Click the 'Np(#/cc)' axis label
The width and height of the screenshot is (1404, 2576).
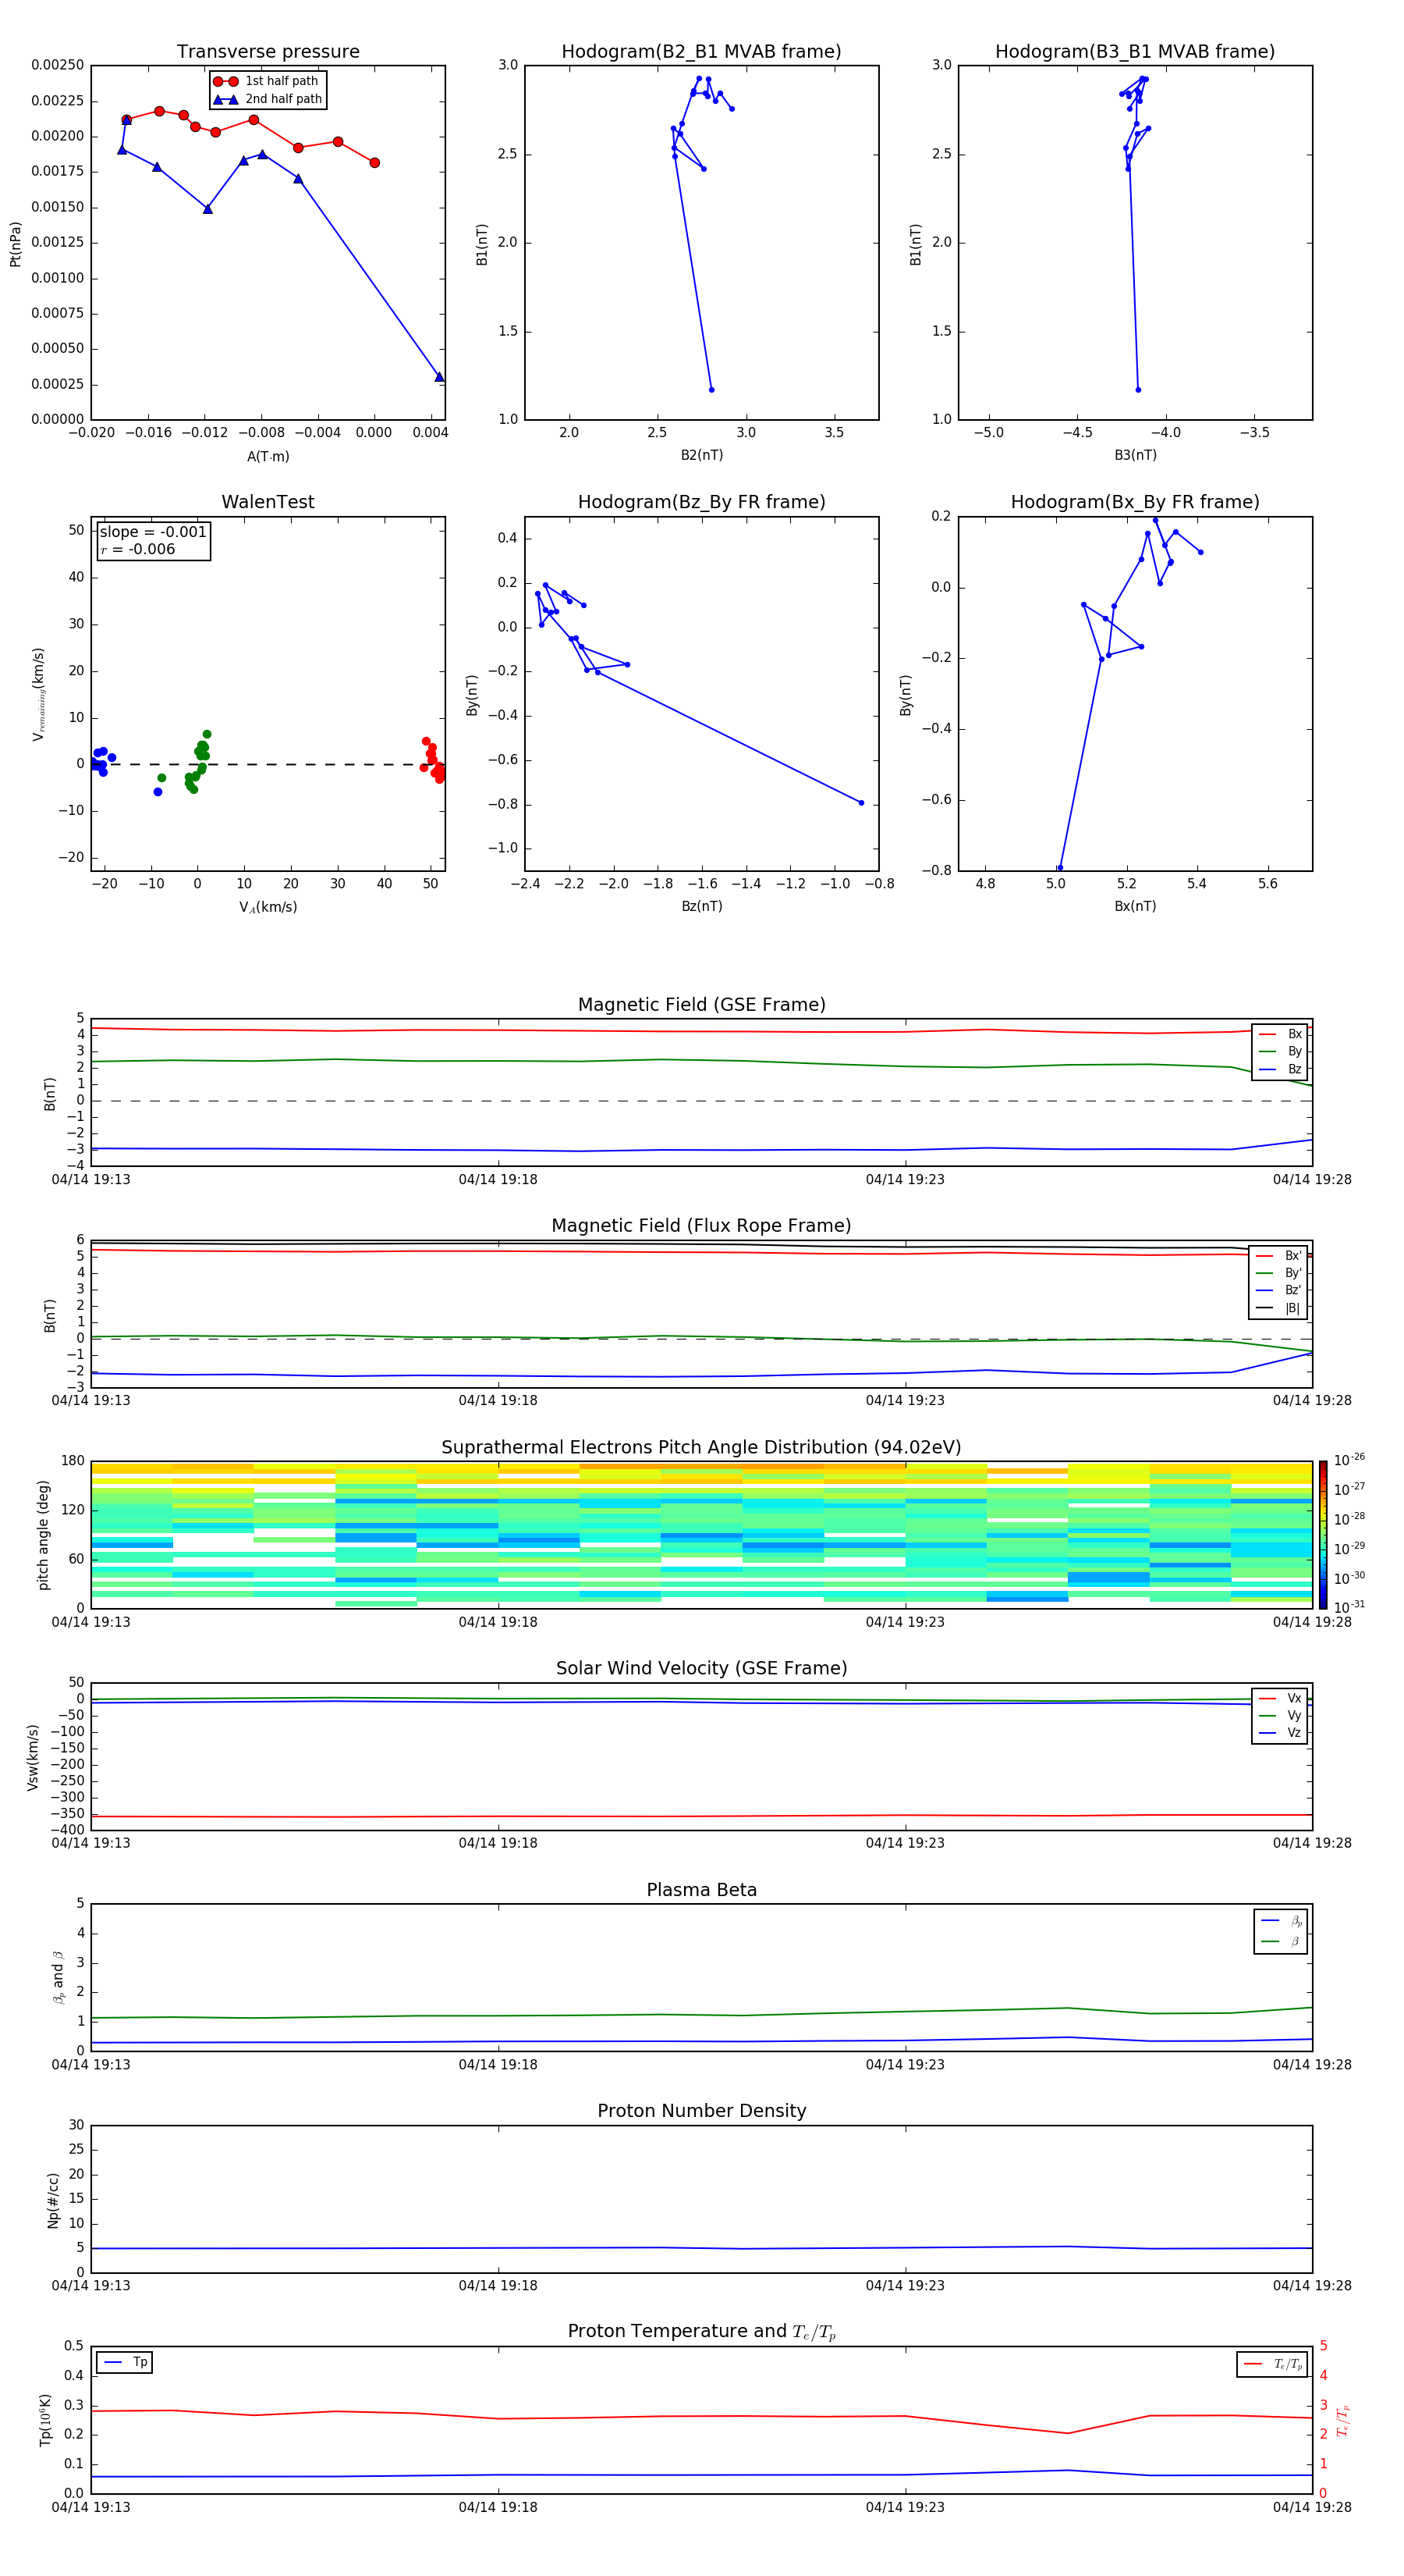pyautogui.click(x=53, y=2199)
